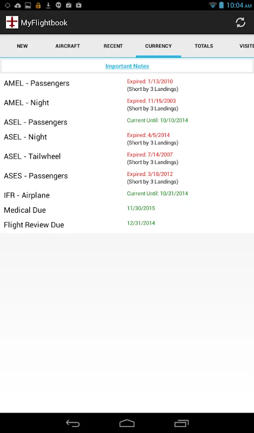Open the RECENT tab
The height and width of the screenshot is (433, 254).
[x=113, y=46]
